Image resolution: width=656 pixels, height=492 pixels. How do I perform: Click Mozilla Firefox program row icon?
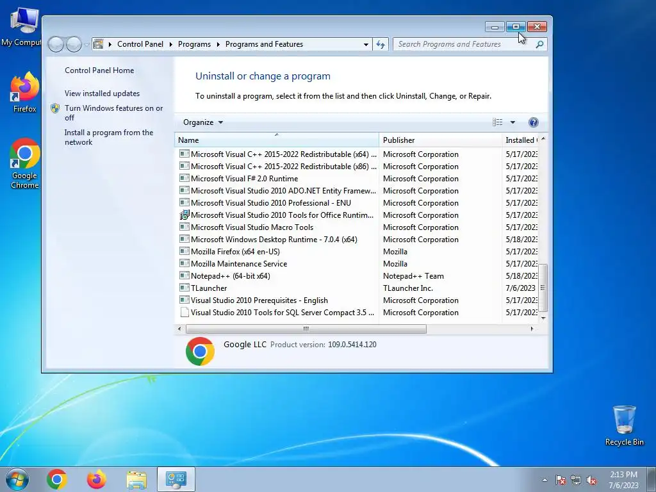click(184, 251)
